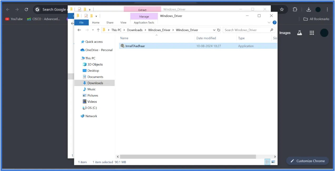The width and height of the screenshot is (335, 171).
Task: Click This PC in the address bar
Action: point(116,30)
